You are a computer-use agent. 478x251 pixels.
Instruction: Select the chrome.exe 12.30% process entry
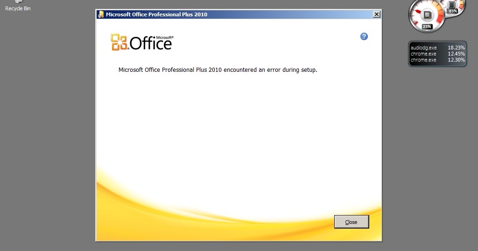point(437,60)
